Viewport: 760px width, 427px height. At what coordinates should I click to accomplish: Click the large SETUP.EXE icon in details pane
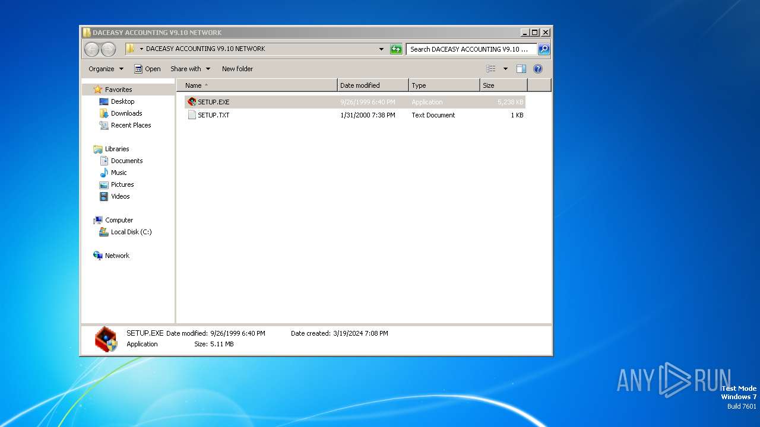click(106, 339)
